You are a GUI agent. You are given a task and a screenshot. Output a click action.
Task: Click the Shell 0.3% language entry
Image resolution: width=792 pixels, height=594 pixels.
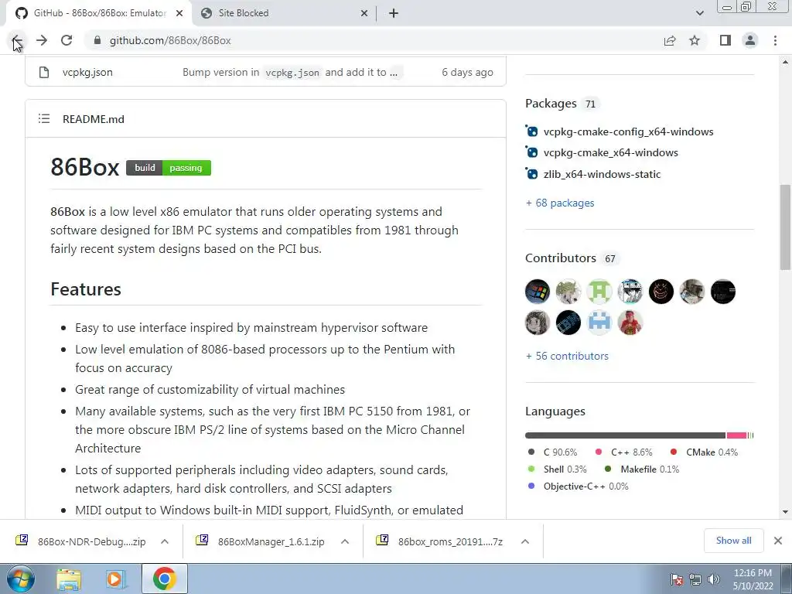tap(557, 469)
